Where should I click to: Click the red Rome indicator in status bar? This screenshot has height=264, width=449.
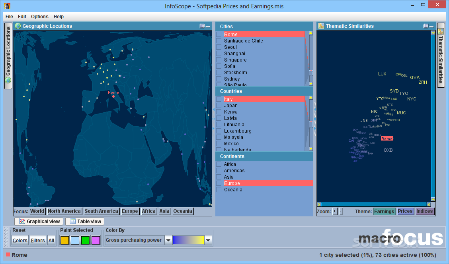click(x=8, y=254)
